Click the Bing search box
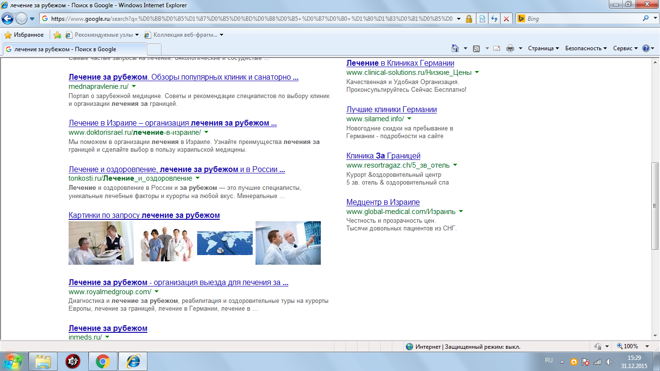 point(582,19)
